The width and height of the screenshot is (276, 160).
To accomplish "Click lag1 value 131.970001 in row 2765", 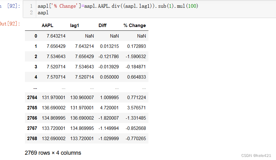I will click(82, 108).
